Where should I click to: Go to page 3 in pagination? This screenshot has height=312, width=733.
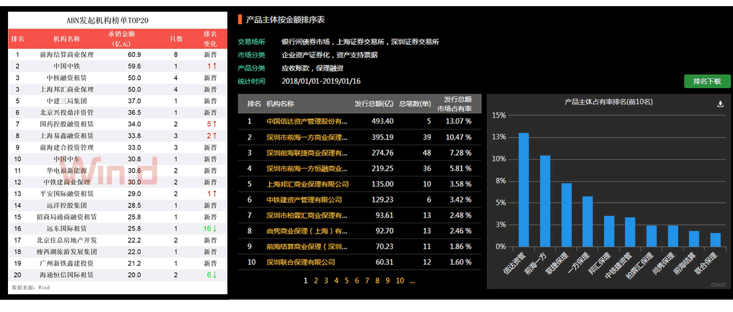(326, 281)
